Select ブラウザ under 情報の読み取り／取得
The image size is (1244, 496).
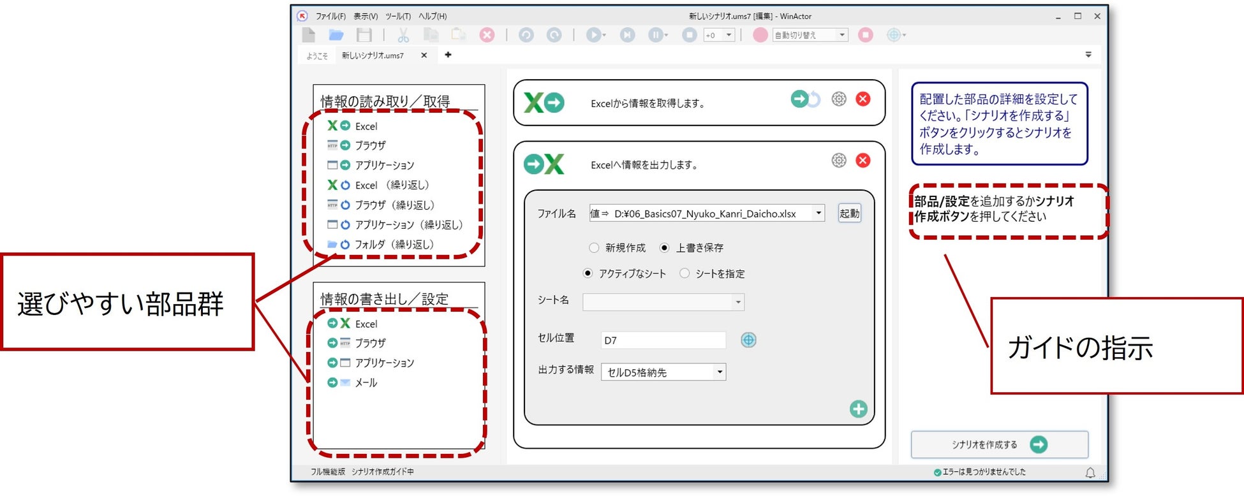tap(356, 145)
